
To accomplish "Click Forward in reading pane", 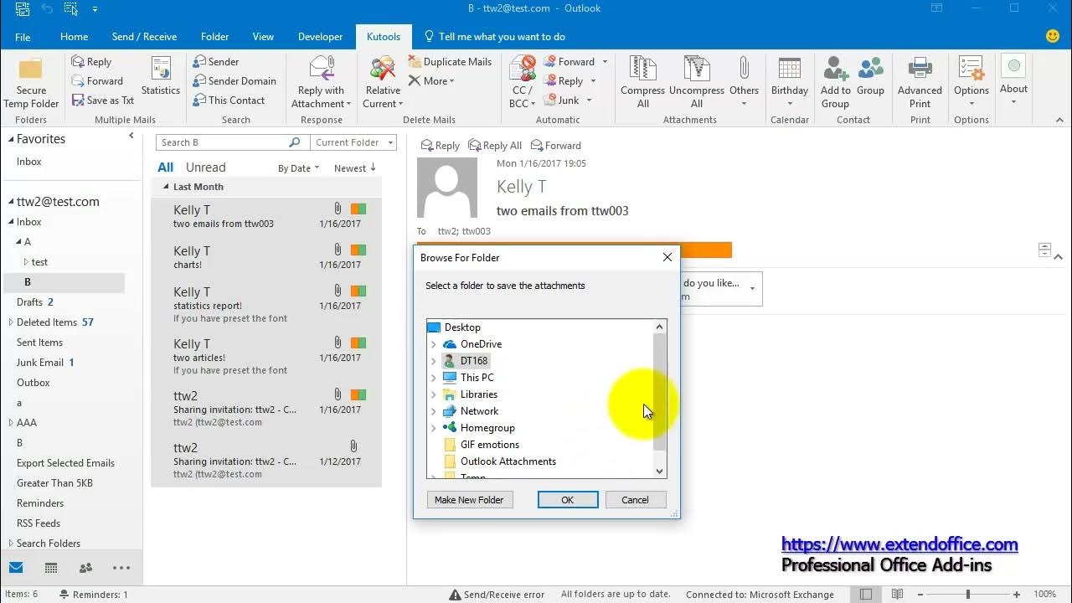I will (x=555, y=145).
